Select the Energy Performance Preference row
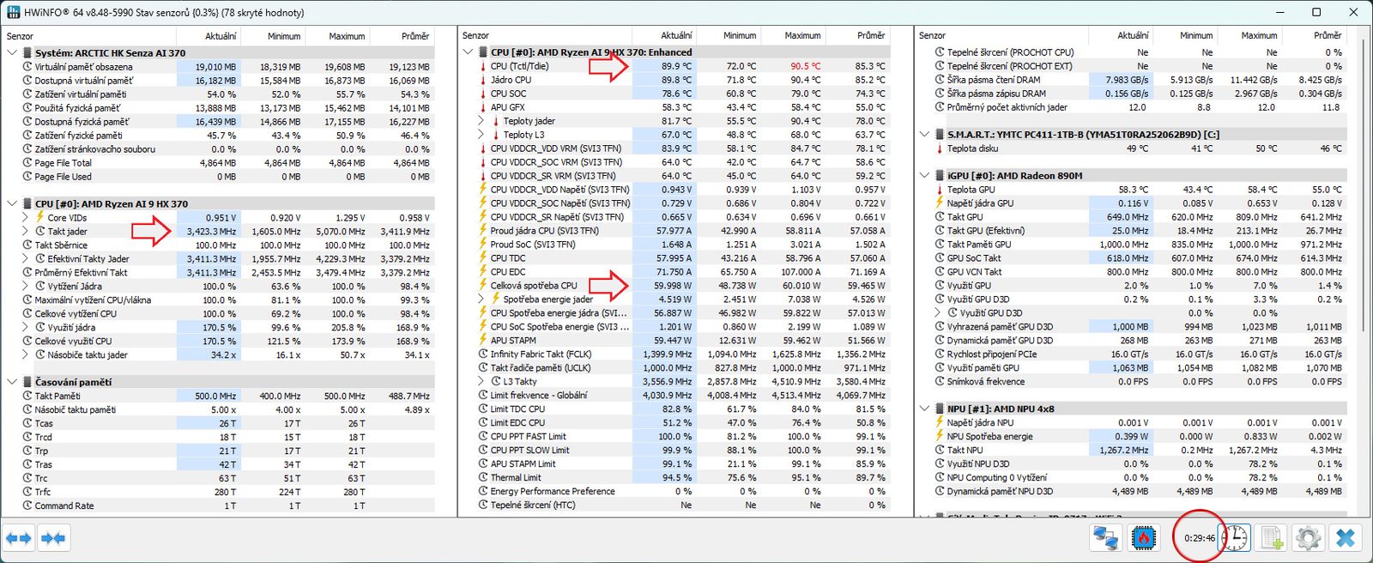This screenshot has height=563, width=1373. pos(675,492)
